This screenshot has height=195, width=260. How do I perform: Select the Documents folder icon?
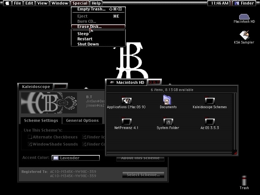[x=167, y=100]
